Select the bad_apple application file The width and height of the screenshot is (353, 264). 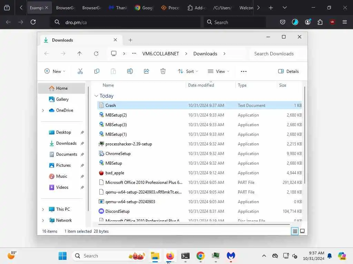pos(199,173)
